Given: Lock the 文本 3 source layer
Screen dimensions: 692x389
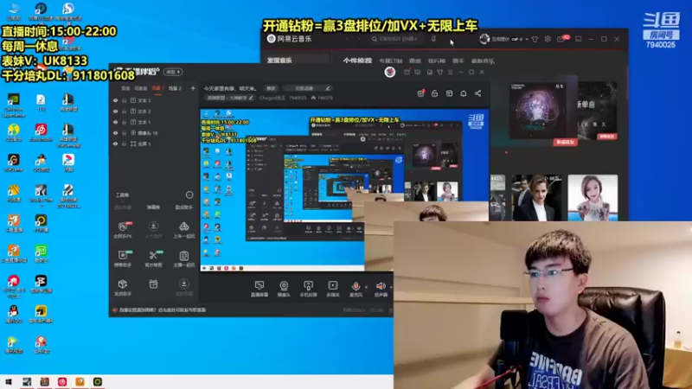Looking at the screenshot, I should click(x=124, y=100).
